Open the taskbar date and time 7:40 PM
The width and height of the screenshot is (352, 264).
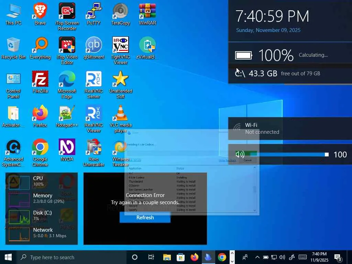(x=319, y=257)
